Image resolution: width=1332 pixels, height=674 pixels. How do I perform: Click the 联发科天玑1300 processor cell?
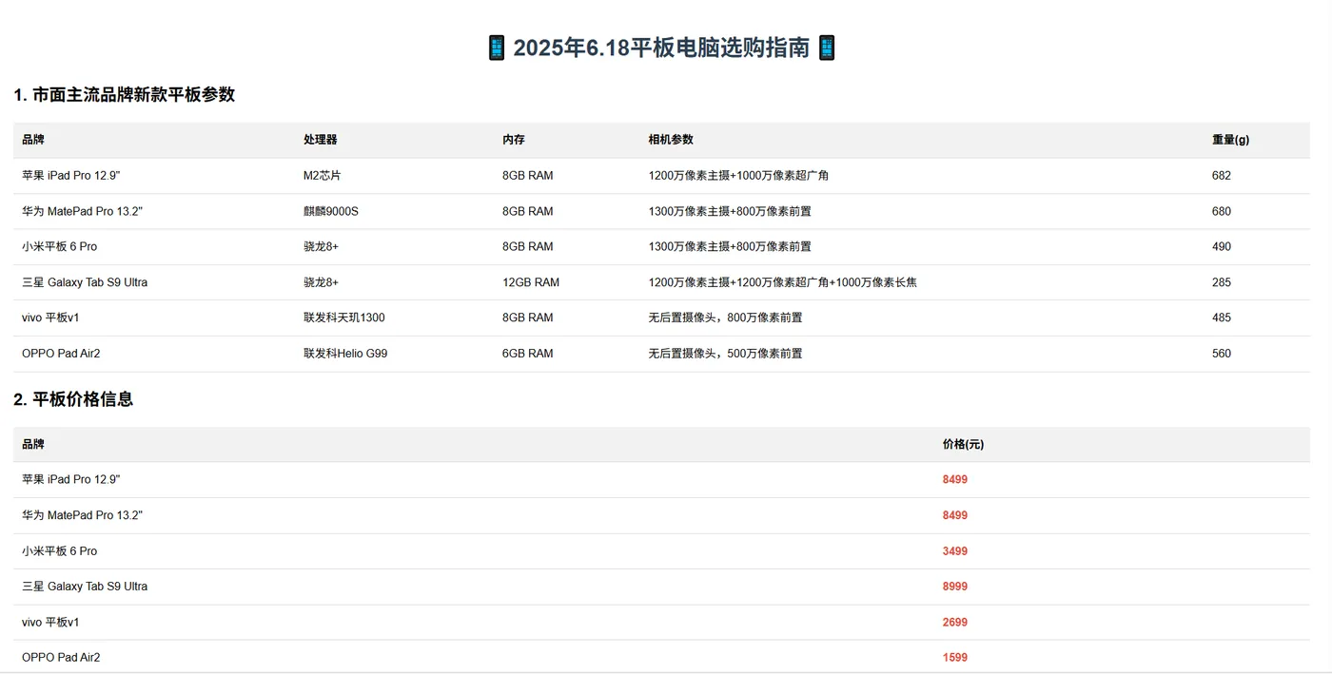(344, 318)
